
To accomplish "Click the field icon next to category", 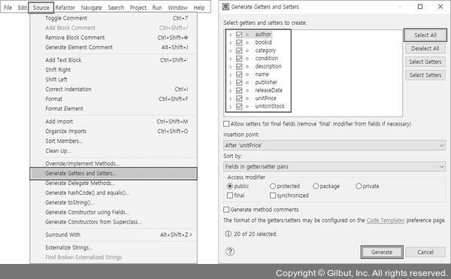I will pyautogui.click(x=247, y=50).
